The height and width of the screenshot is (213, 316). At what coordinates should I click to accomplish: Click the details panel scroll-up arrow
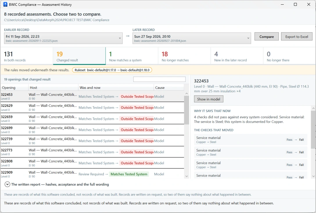point(313,108)
